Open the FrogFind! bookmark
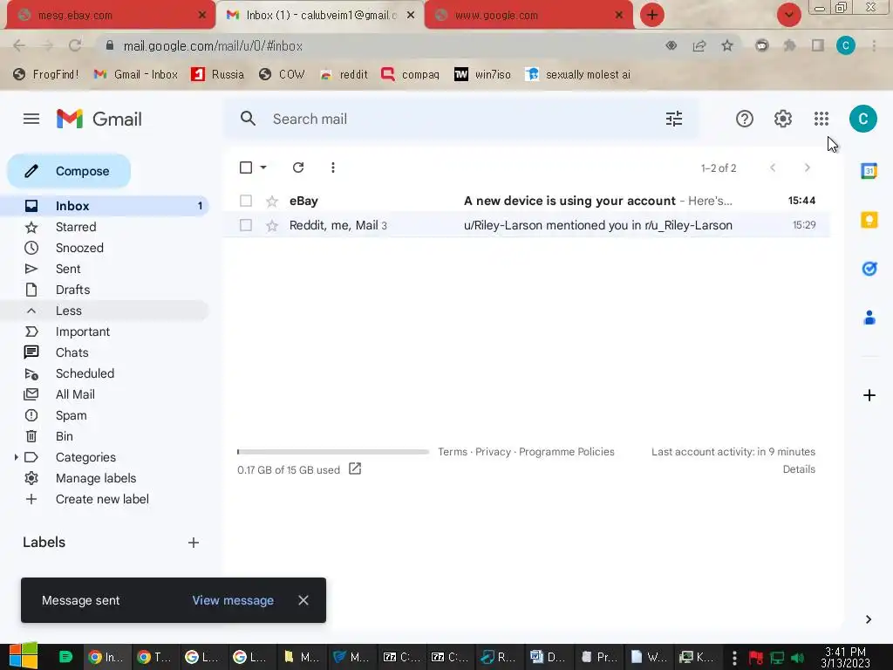 [46, 74]
